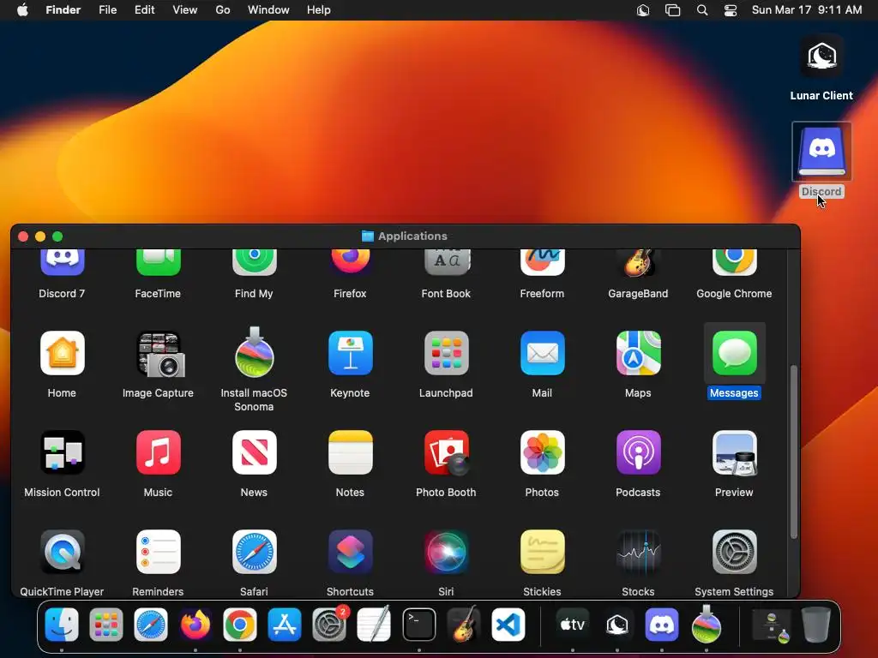Open Apple TV from the Dock
The width and height of the screenshot is (878, 658).
(x=572, y=625)
